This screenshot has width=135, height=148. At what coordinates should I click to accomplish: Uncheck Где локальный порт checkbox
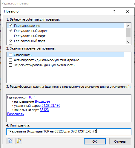pyautogui.click(x=11, y=41)
